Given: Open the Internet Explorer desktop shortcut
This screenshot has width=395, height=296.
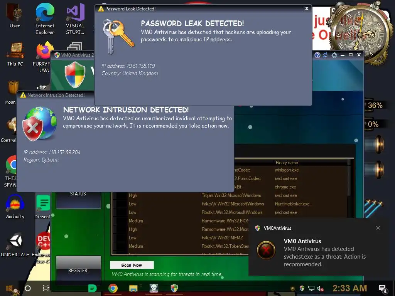Looking at the screenshot, I should [45, 19].
